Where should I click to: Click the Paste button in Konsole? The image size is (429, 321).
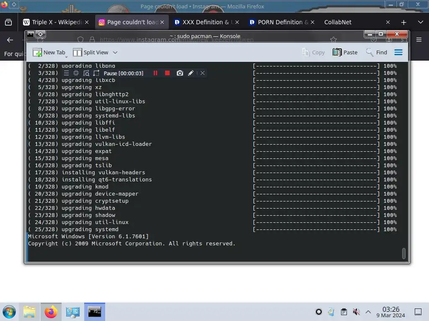tap(345, 52)
